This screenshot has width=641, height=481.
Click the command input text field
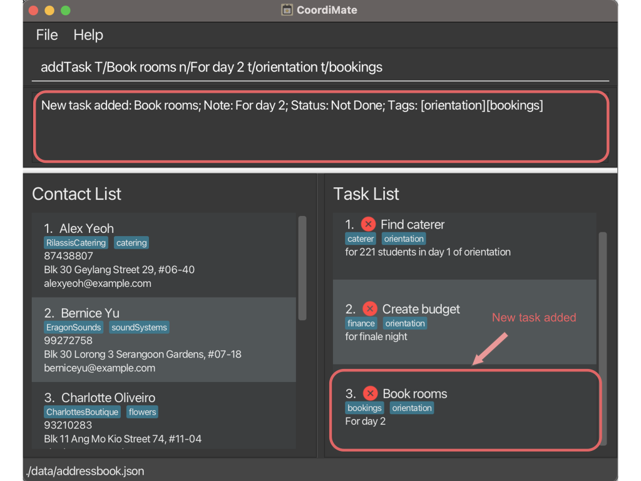(320, 67)
